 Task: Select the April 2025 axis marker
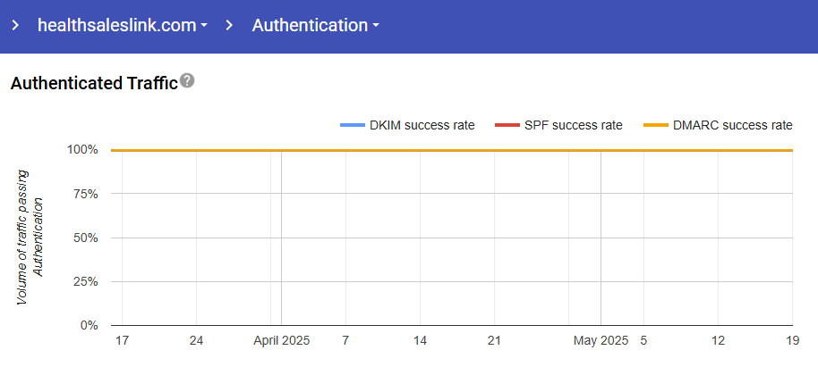click(281, 341)
